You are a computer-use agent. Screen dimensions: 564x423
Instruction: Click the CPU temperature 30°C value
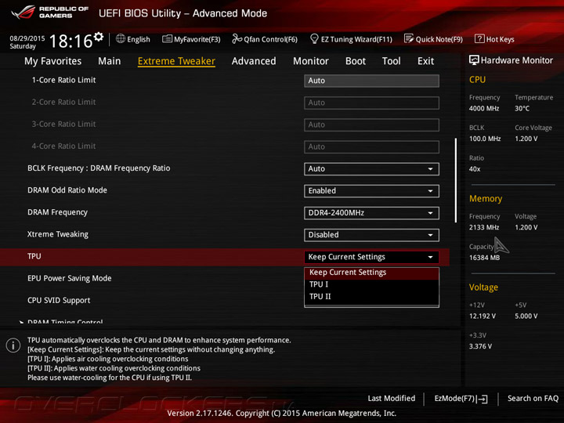tap(522, 108)
